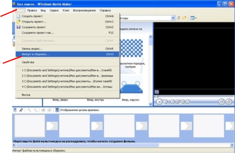The image size is (235, 153).
Task: Expand the Views button dropdown arrow
Action: point(196,18)
